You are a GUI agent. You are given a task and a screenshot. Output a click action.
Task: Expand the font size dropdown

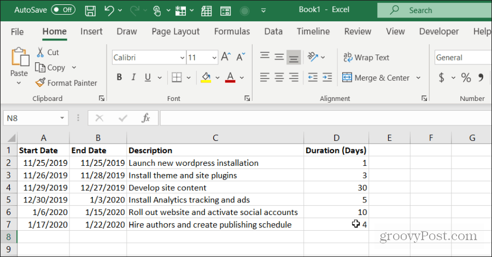tap(214, 58)
